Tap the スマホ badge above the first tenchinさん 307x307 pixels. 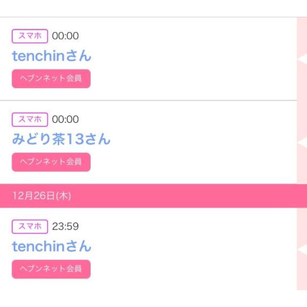coord(30,36)
